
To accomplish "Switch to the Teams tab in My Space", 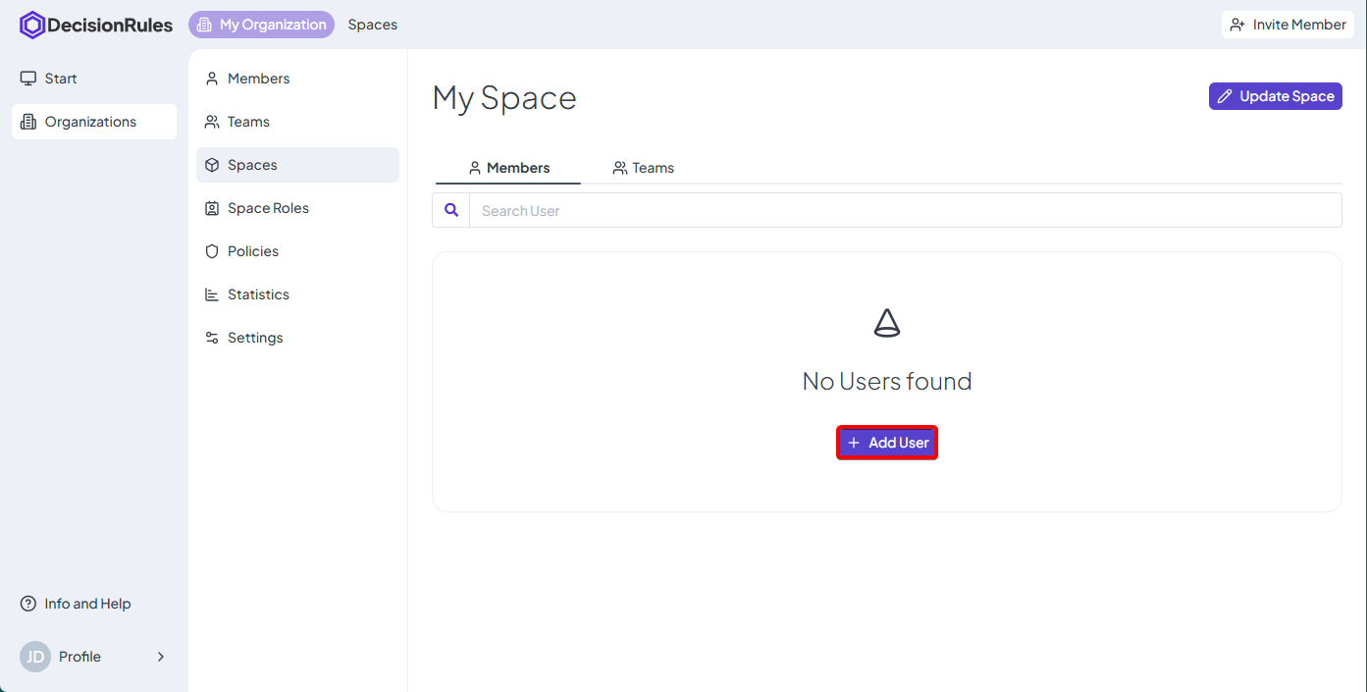I will pos(643,168).
